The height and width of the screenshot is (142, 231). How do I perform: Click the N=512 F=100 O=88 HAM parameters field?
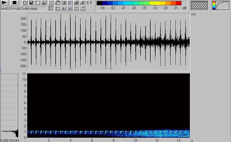tap(24, 8)
